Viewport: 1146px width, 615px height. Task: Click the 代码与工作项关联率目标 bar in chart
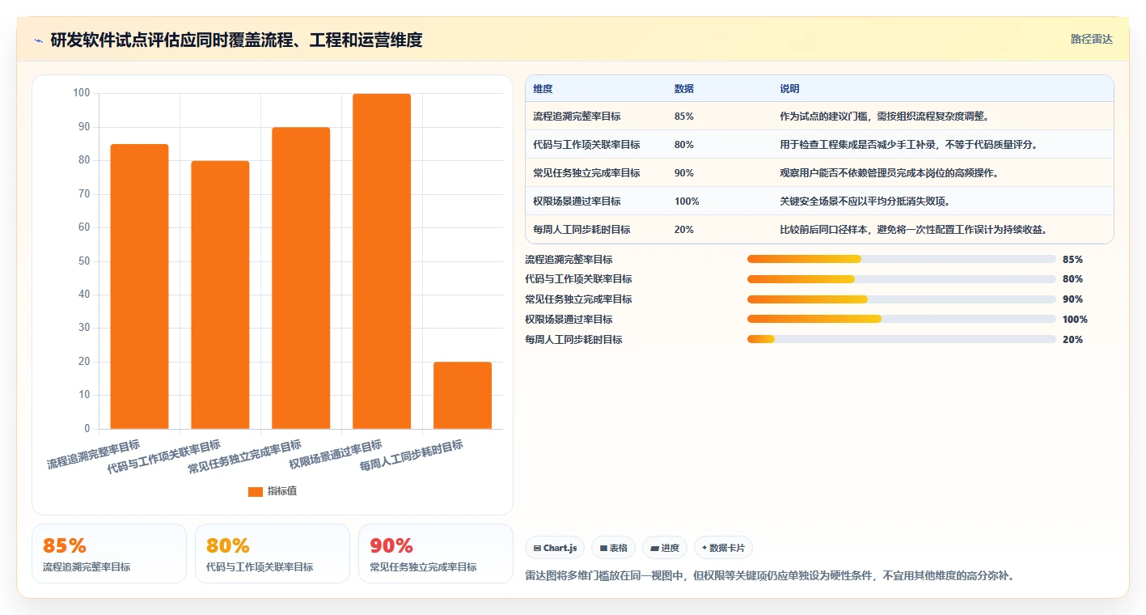220,295
